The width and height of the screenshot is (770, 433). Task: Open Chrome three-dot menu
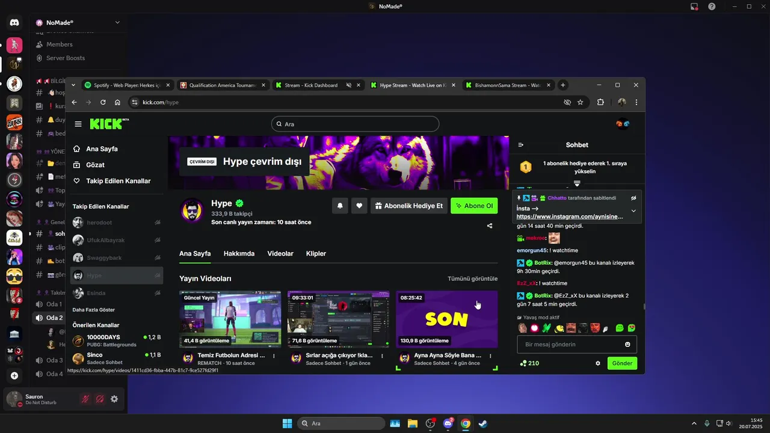click(636, 102)
